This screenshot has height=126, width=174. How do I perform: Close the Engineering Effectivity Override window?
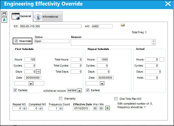tap(168, 4)
